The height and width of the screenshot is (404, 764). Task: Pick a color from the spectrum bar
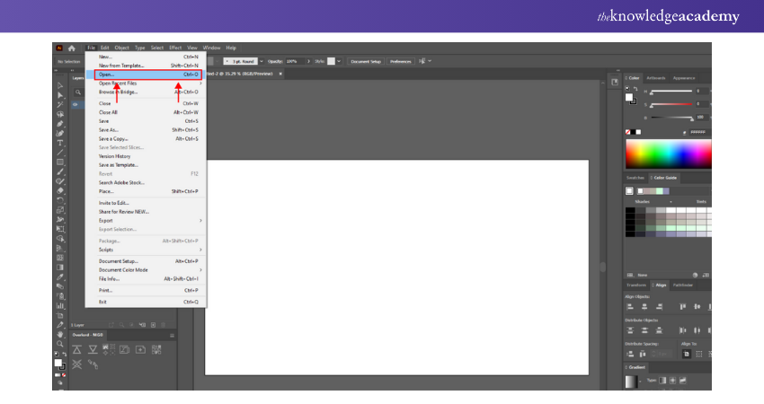tap(667, 154)
